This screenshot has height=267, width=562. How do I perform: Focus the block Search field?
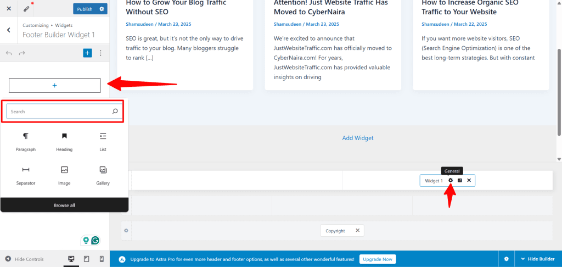(59, 112)
